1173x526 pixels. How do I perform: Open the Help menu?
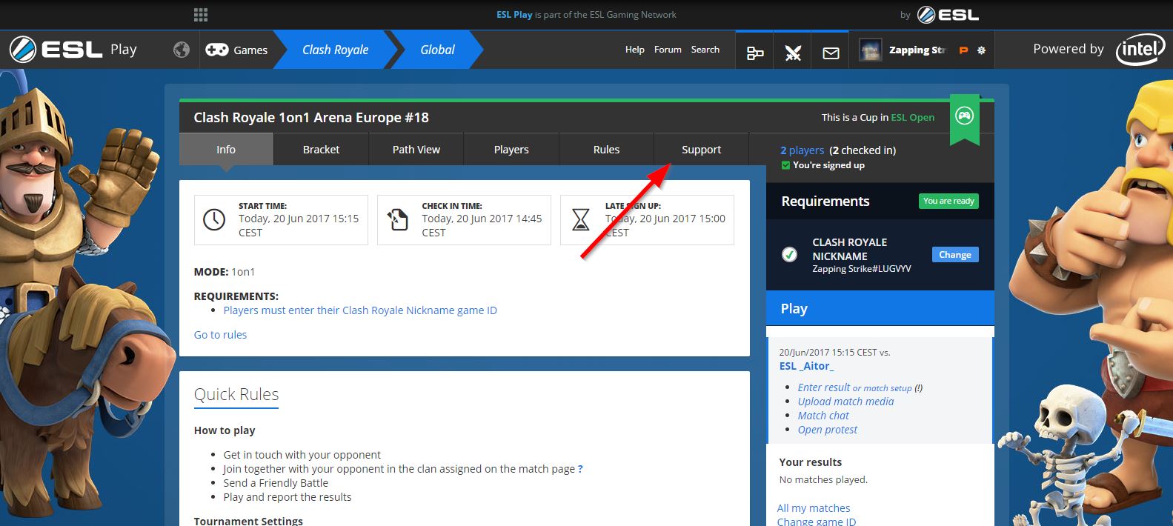(x=635, y=50)
